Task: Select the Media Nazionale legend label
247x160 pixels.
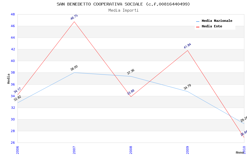Action: pyautogui.click(x=217, y=21)
